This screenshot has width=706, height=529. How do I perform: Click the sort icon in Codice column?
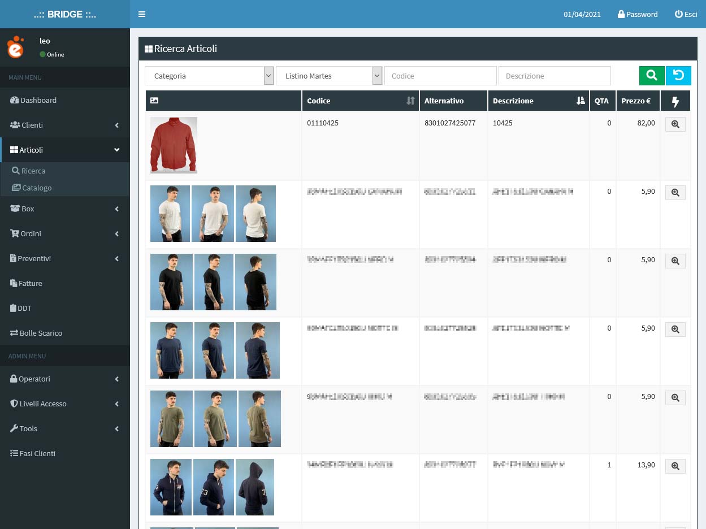click(x=410, y=101)
